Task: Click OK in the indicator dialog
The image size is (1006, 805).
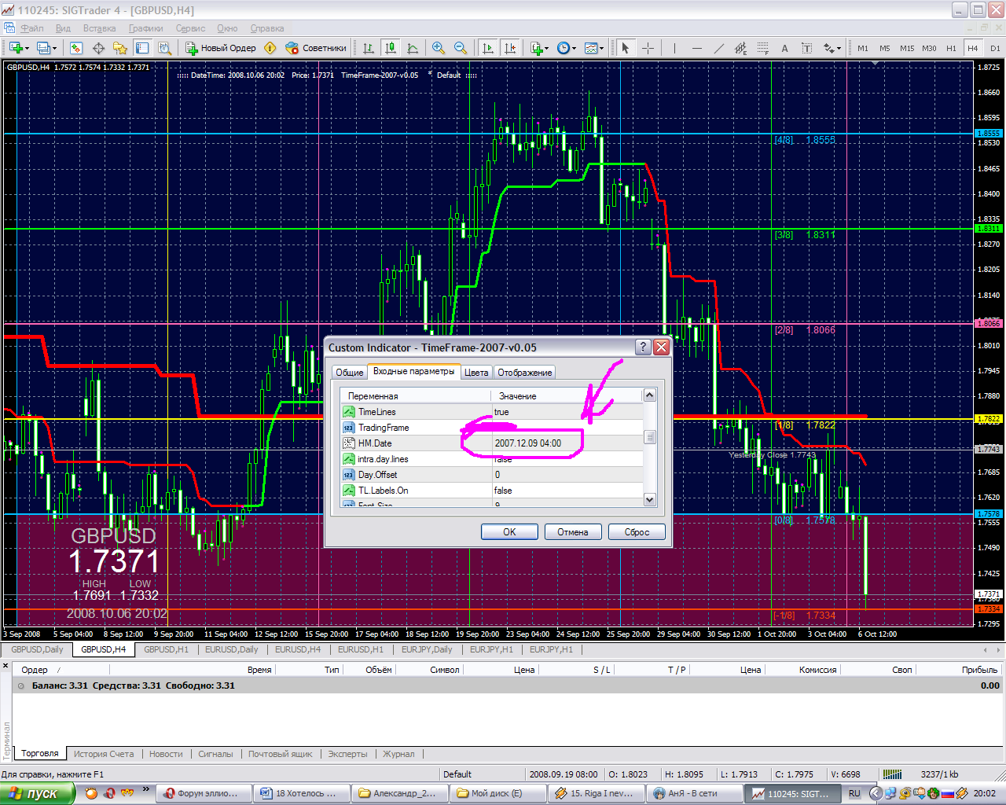Action: (509, 532)
